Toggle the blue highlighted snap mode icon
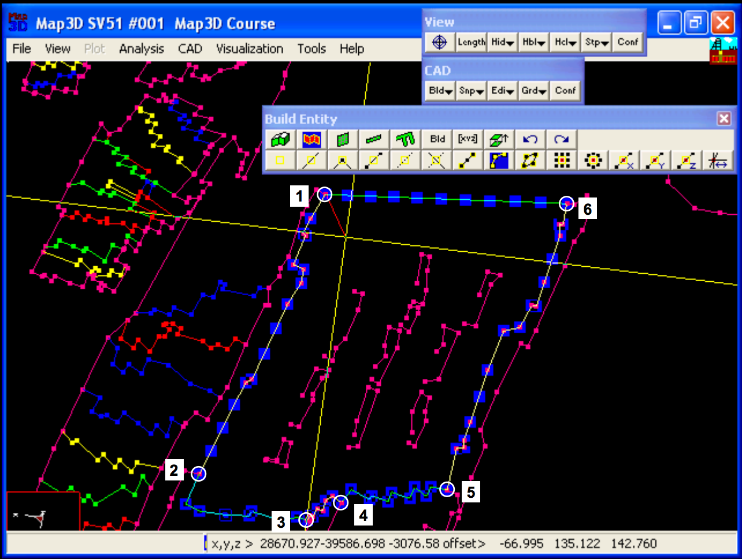The height and width of the screenshot is (559, 742). point(499,160)
